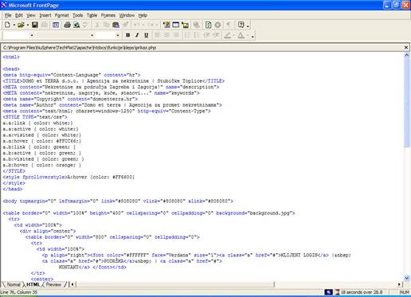Click the Format Painter brush icon
Image resolution: width=411 pixels, height=297 pixels.
[125, 25]
